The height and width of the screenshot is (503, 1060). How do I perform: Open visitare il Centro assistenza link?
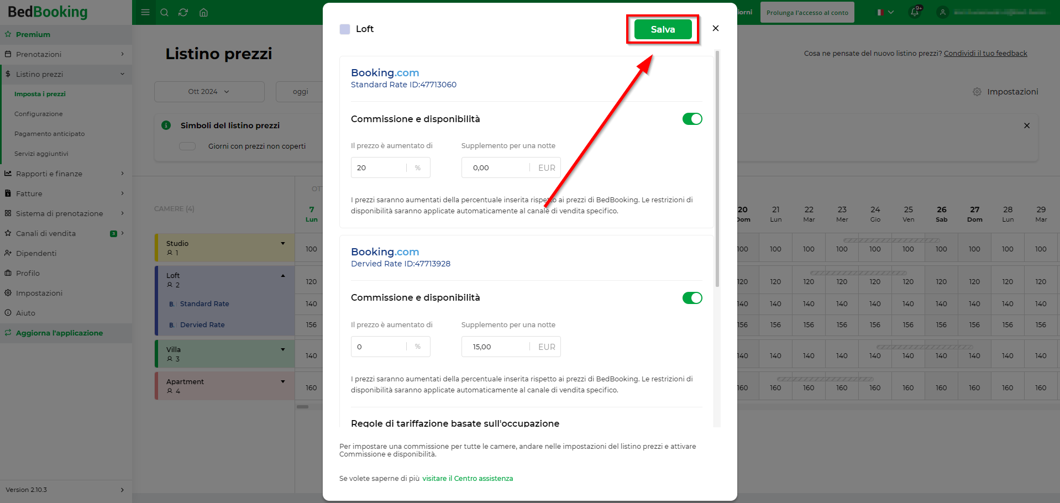pos(468,479)
